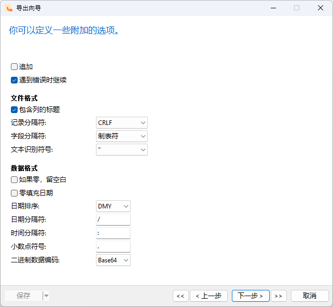
Task: Click the 你可以定义一些附加的选项 heading
Action: [64, 31]
